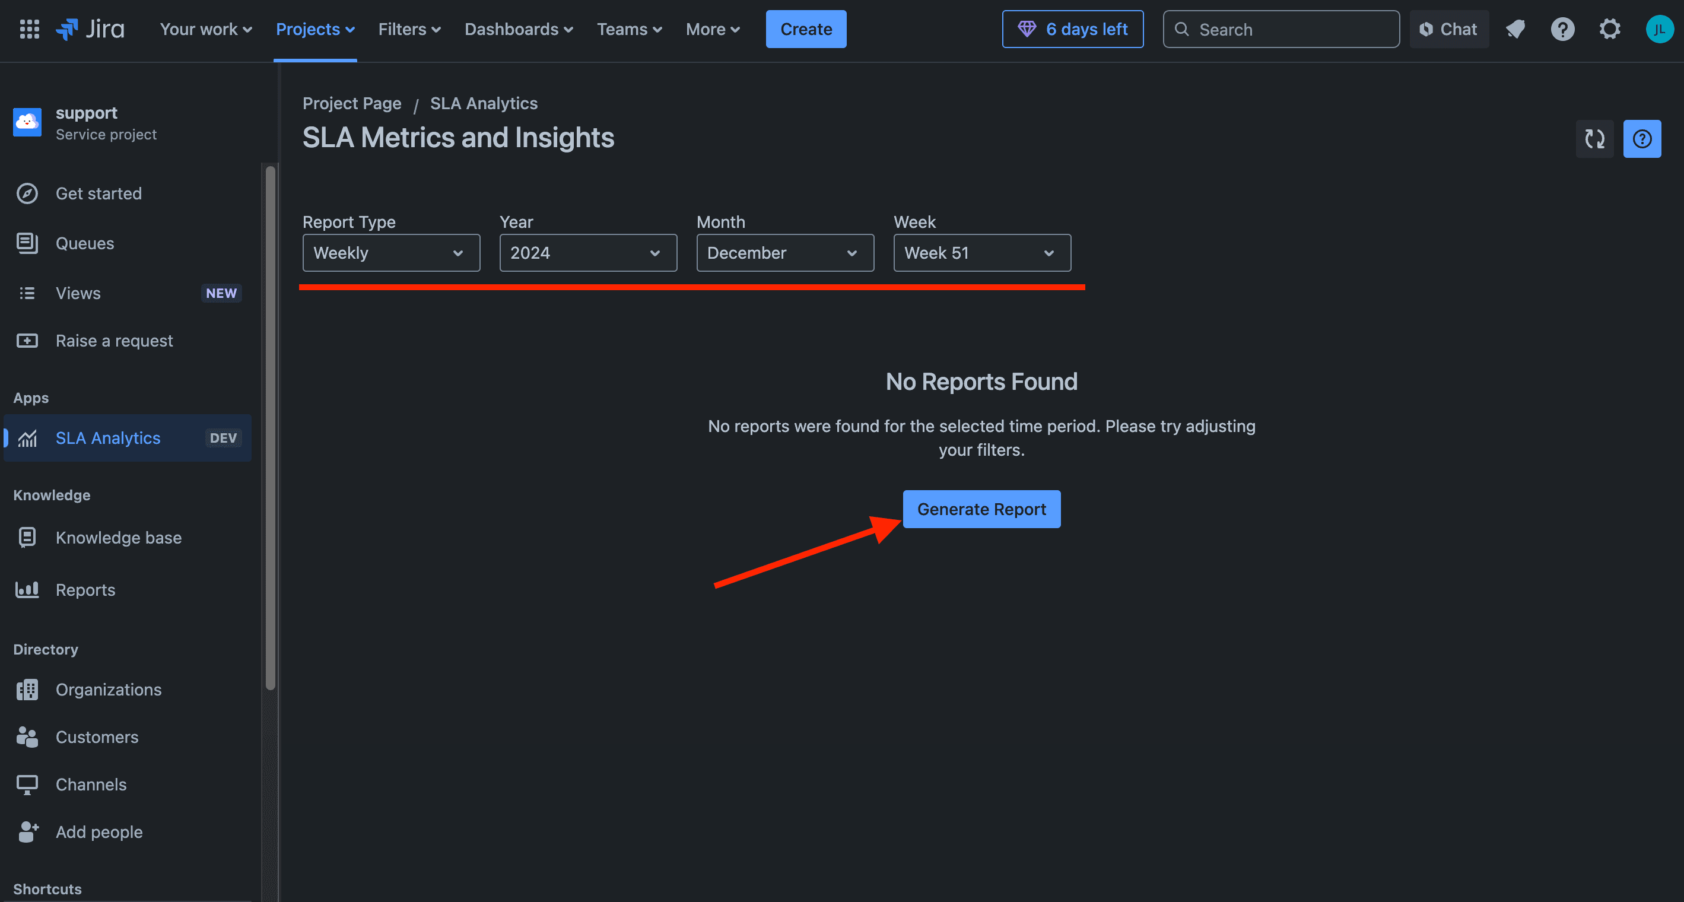Click the support project cloud avatar
This screenshot has width=1684, height=902.
point(27,122)
